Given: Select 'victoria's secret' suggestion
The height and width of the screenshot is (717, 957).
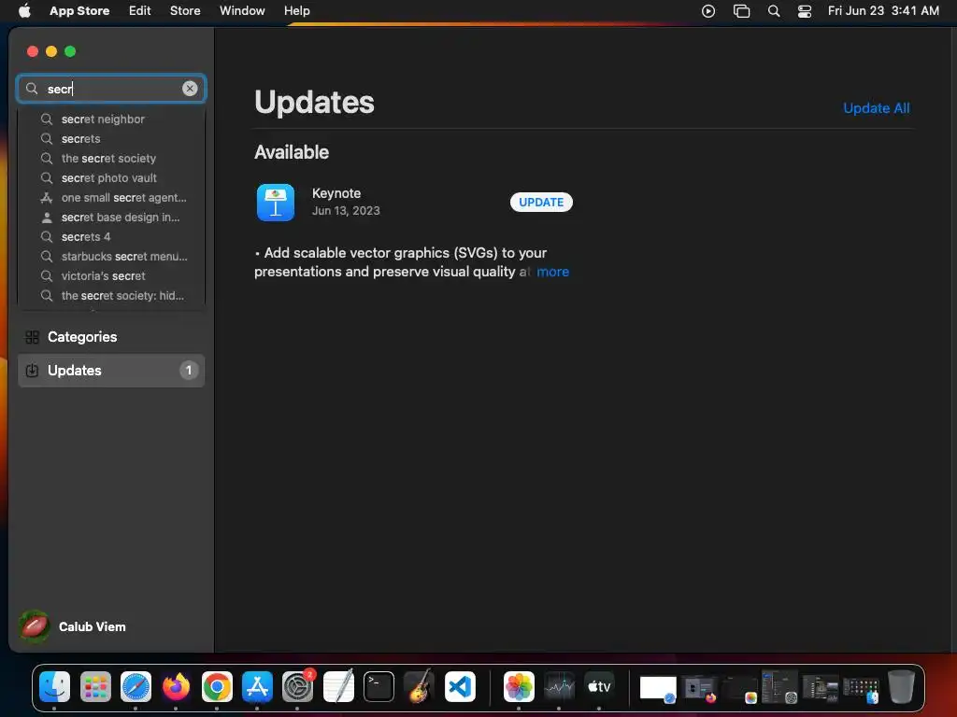Looking at the screenshot, I should (111, 275).
